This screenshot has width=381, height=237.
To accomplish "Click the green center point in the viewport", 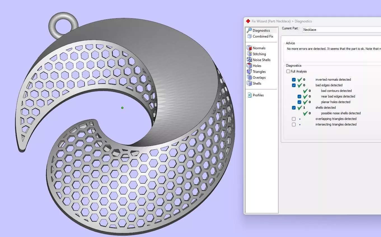I will click(x=122, y=108).
